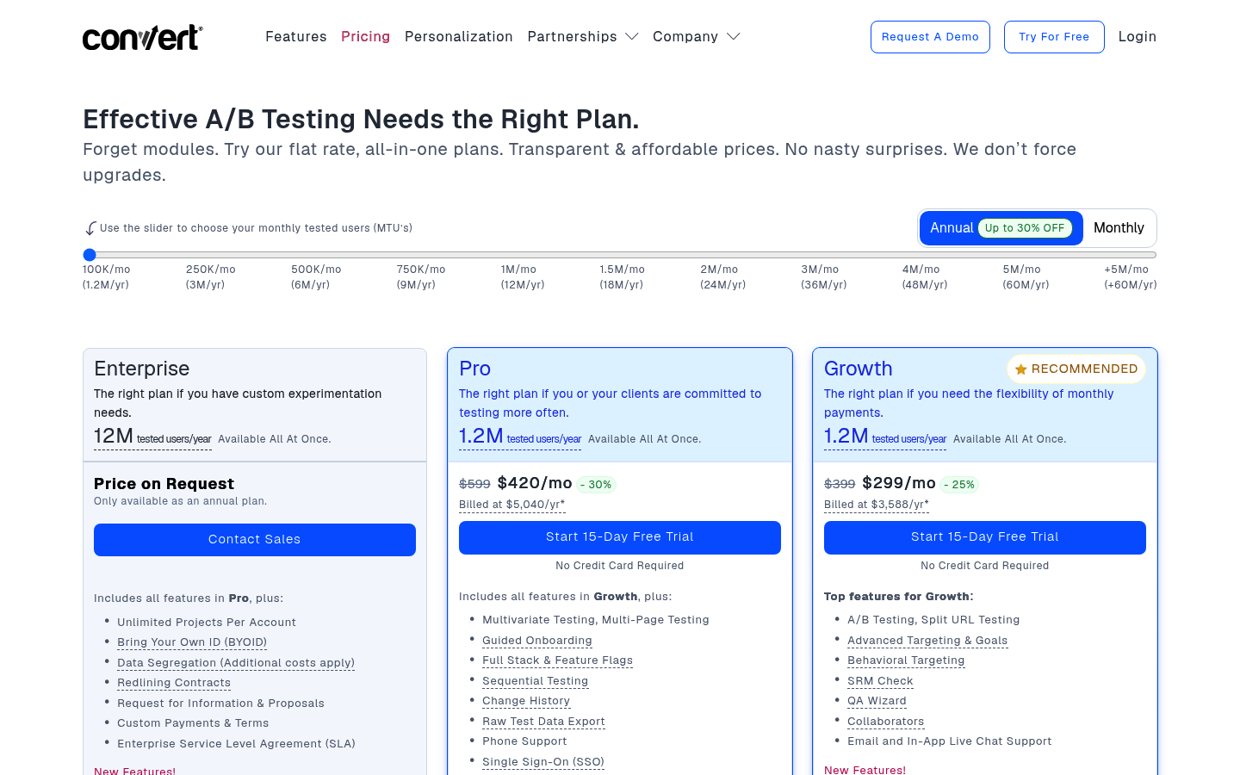Select Annual billing toggle
This screenshot has height=775, width=1240.
tap(1001, 228)
